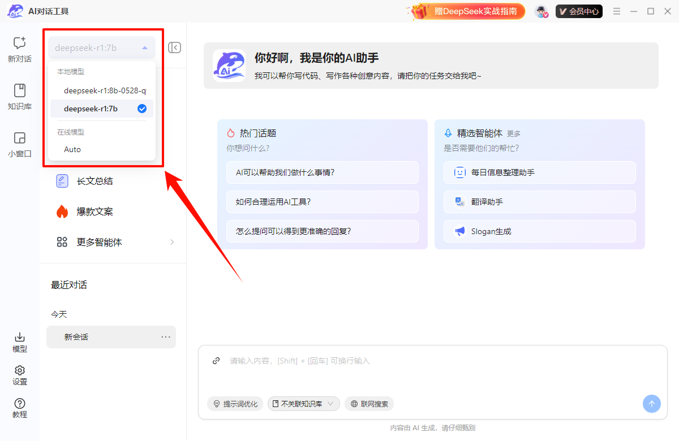Screen dimensions: 679x441
Task: Select the deepseek-r1:7b model option
Action: coord(102,109)
